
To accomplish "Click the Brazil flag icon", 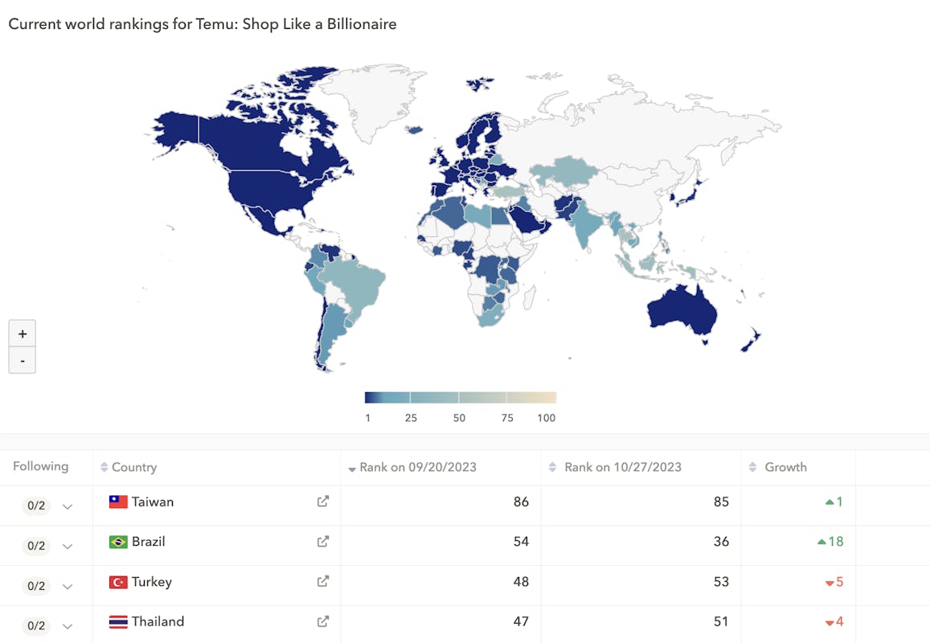I will pyautogui.click(x=118, y=542).
